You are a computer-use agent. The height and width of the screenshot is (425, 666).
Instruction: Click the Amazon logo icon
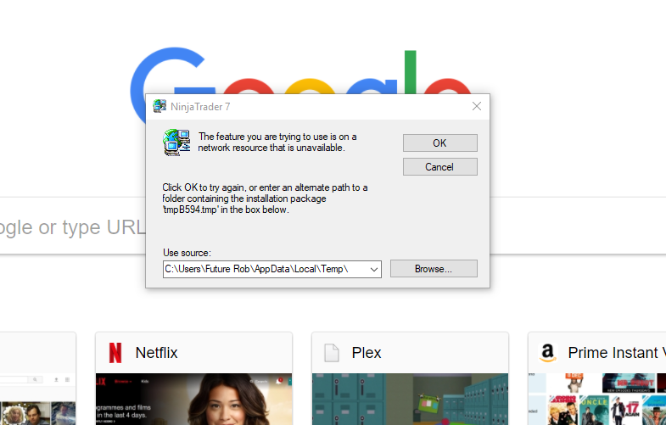[548, 353]
